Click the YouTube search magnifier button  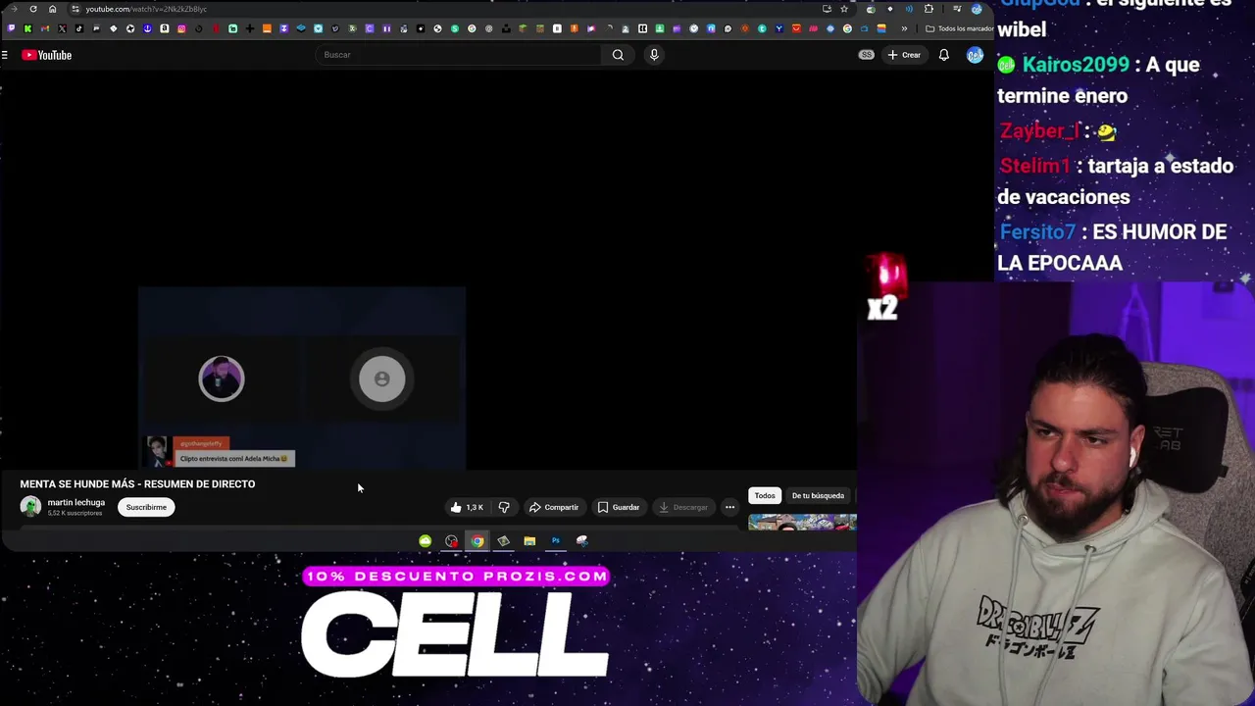tap(618, 55)
